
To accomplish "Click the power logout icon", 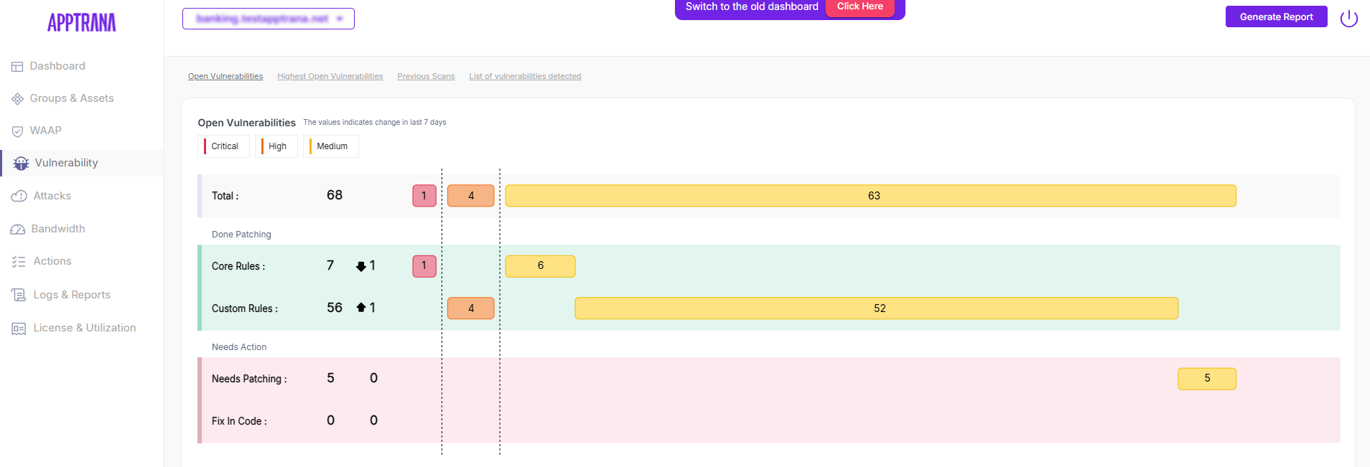I will pyautogui.click(x=1349, y=18).
